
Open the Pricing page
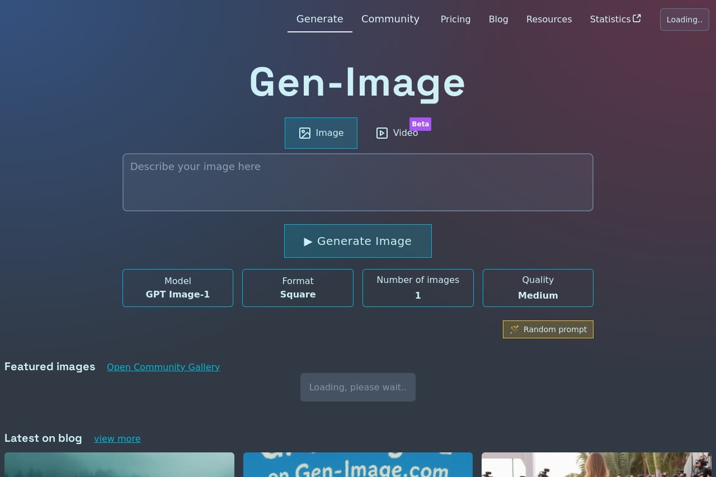455,19
